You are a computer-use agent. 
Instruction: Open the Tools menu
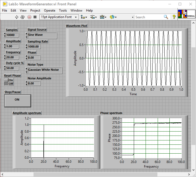click(63, 10)
